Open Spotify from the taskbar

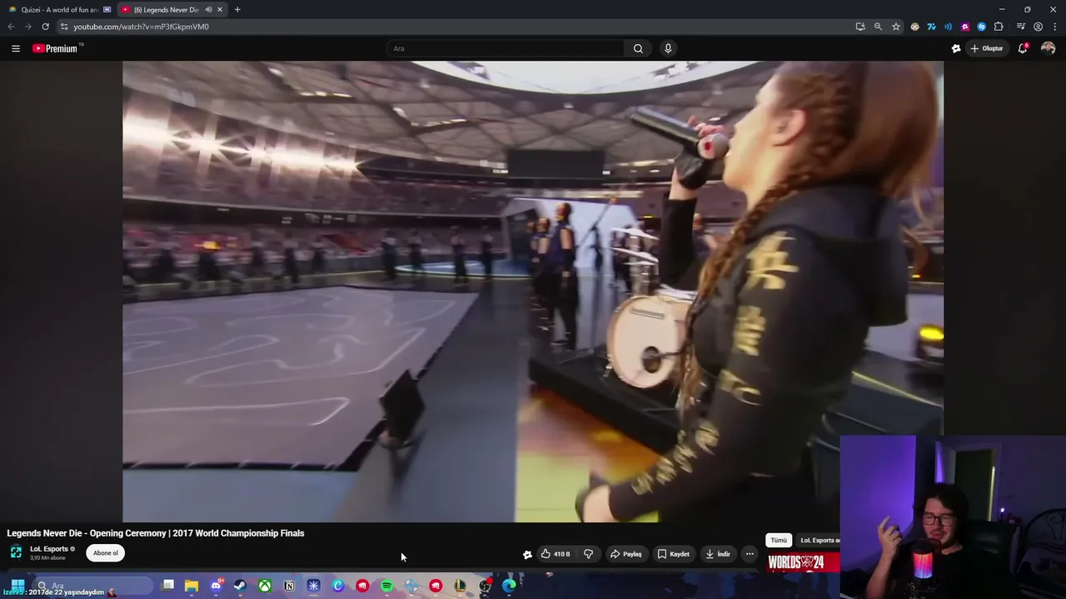coord(386,586)
